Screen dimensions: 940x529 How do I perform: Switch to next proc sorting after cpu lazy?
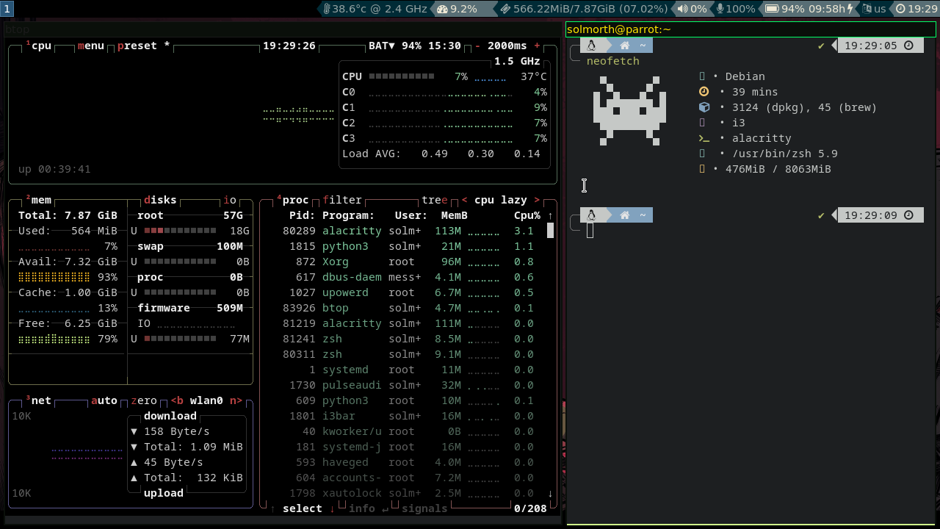coord(537,200)
